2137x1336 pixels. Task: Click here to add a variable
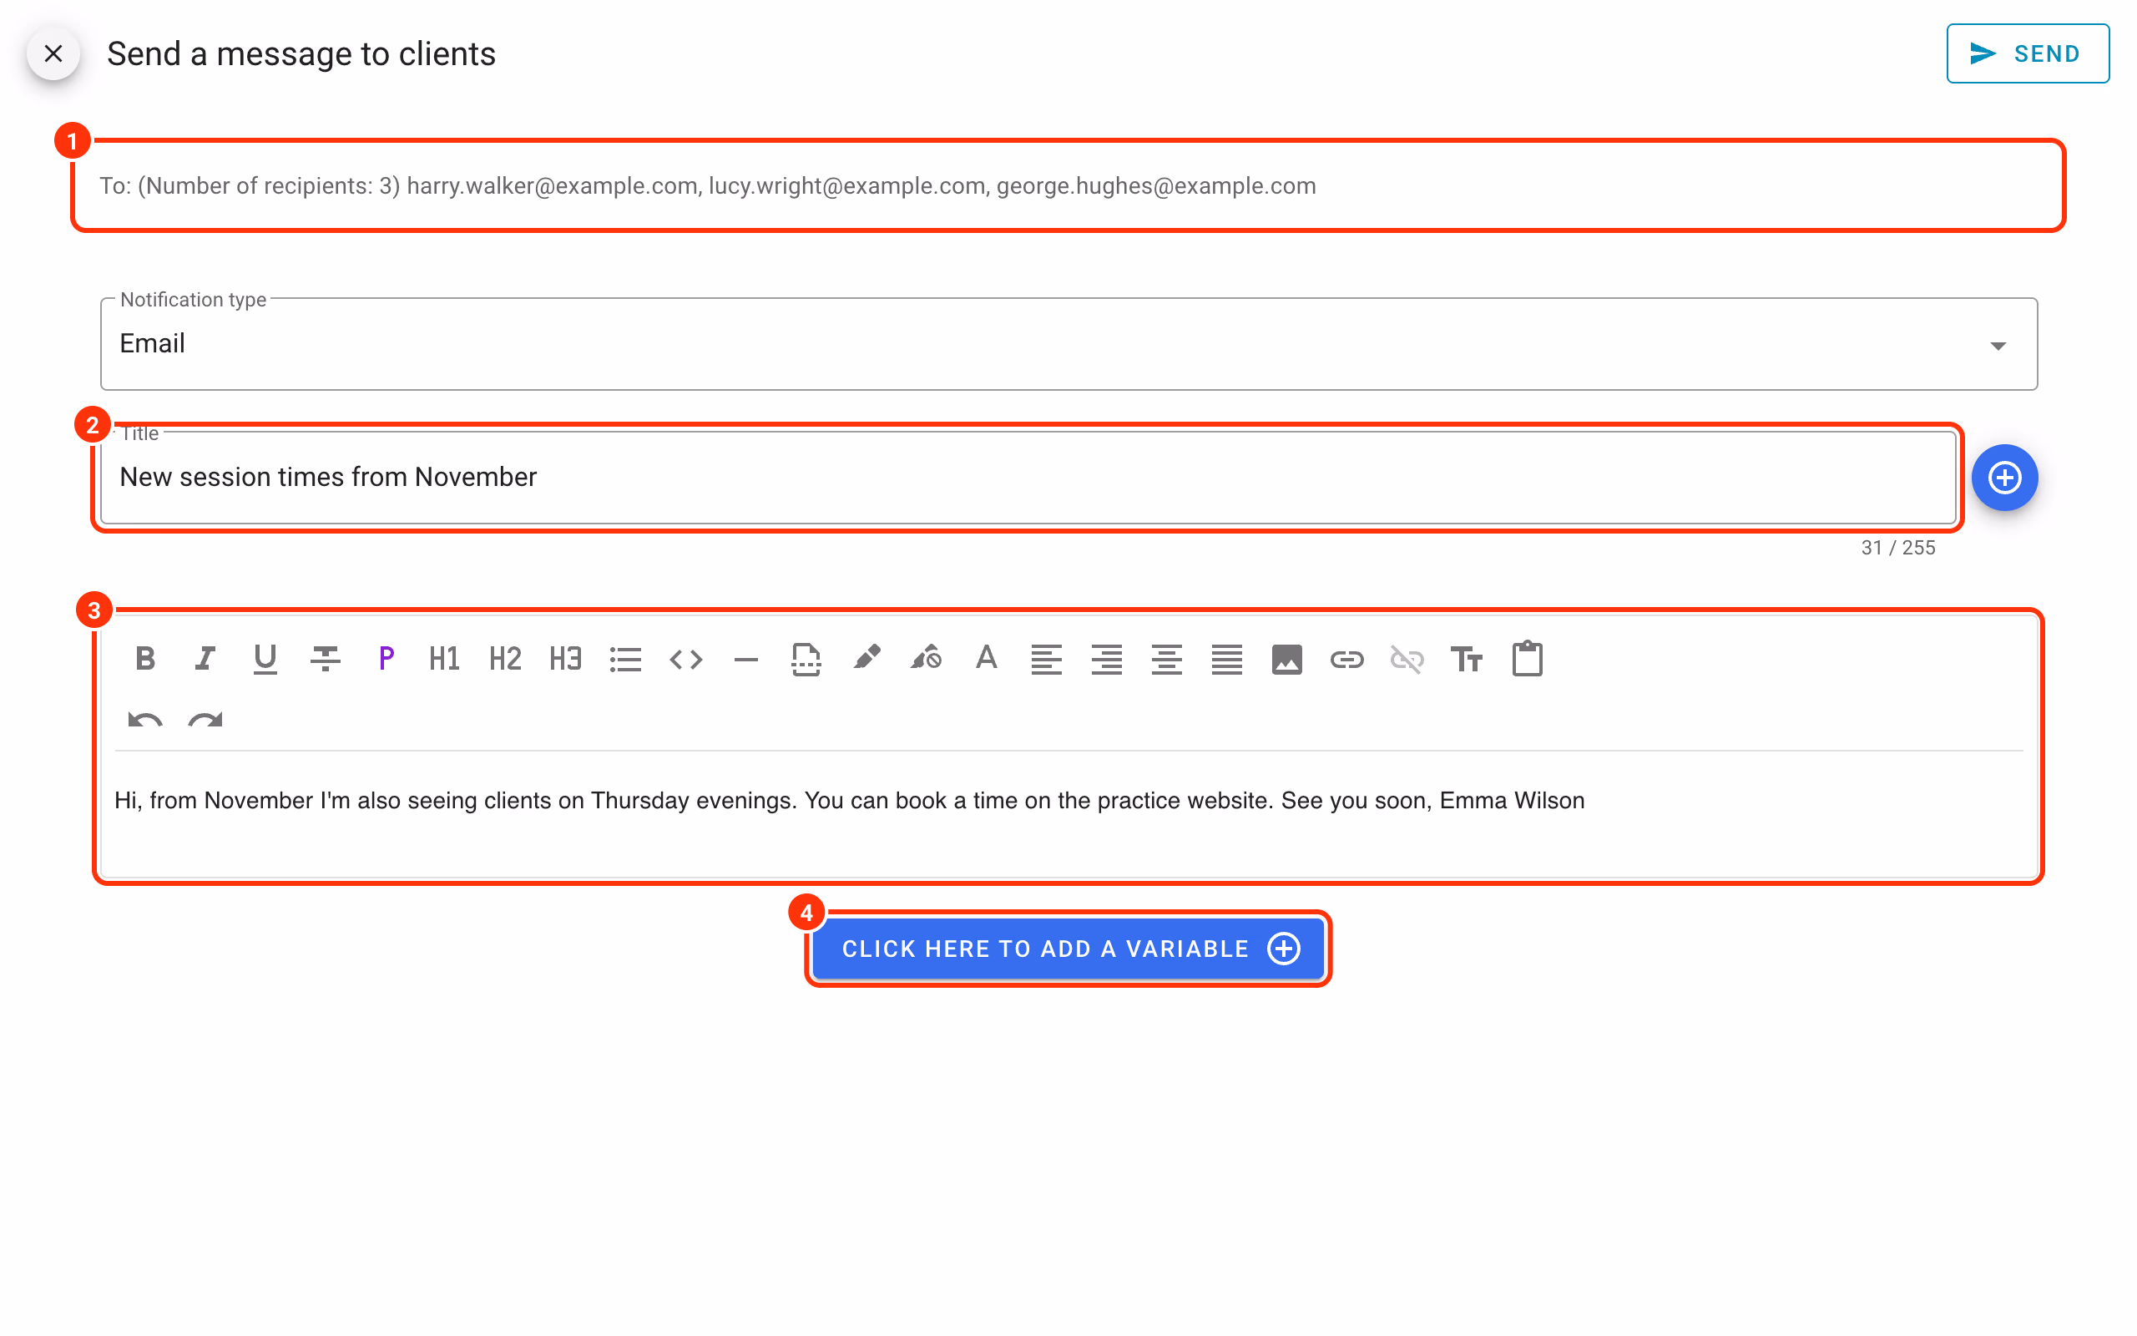point(1068,948)
